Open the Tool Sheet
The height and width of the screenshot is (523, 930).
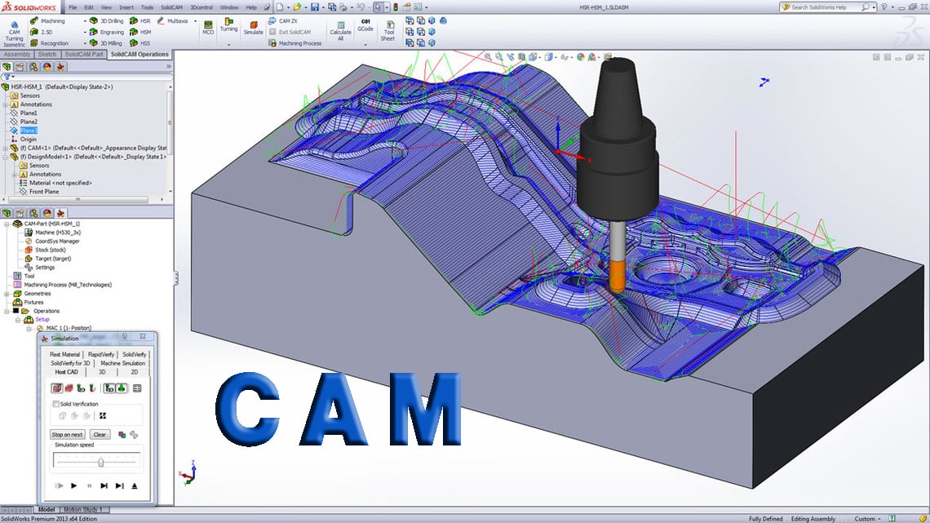click(x=387, y=32)
